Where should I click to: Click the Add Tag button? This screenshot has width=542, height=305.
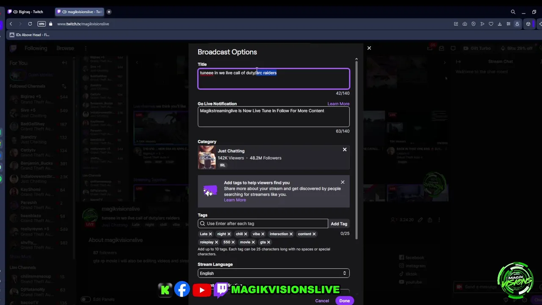339,224
